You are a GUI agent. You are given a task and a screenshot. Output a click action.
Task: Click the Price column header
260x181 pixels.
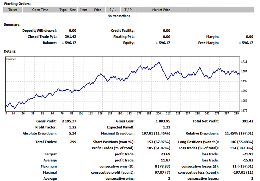coord(98,10)
